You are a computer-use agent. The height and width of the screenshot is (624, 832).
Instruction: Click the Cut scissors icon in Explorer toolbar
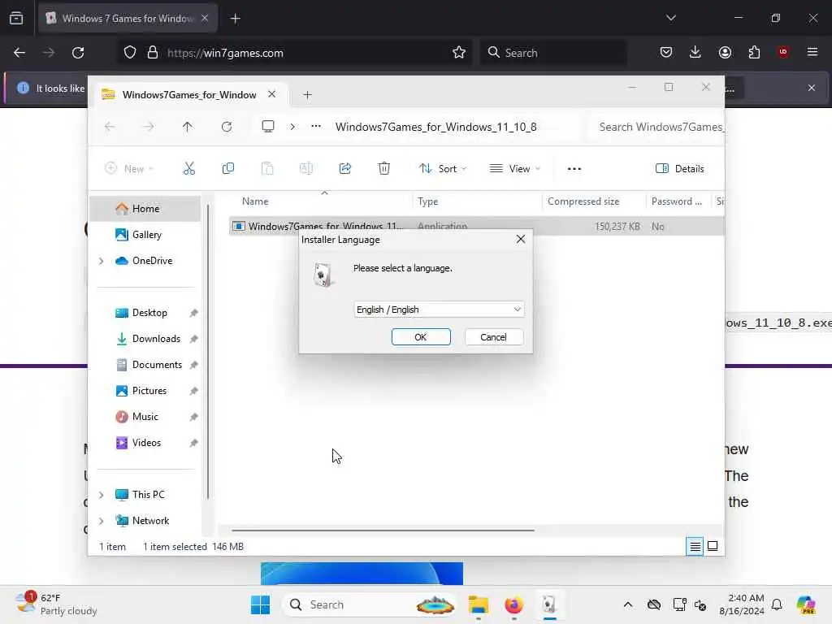tap(188, 169)
